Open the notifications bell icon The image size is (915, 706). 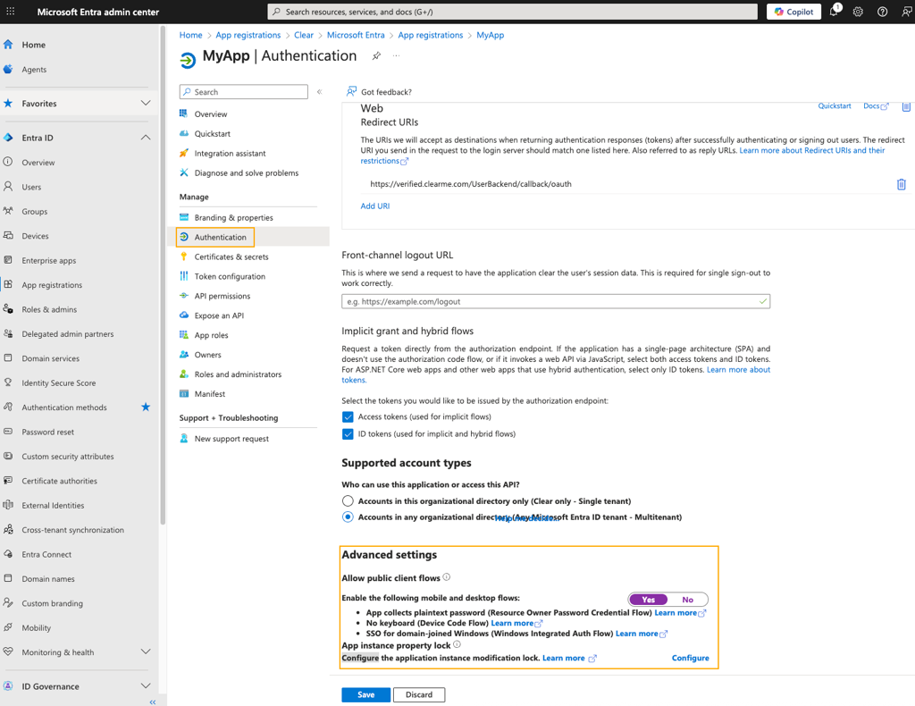point(834,12)
